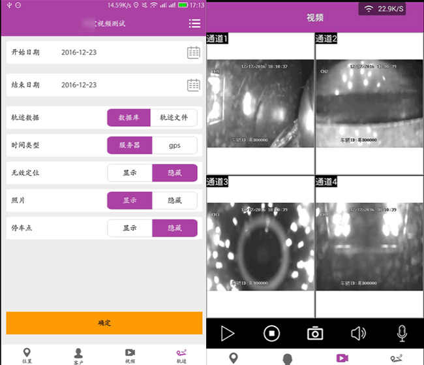The width and height of the screenshot is (424, 365).
Task: Capture snapshot with camera icon
Action: coord(315,334)
